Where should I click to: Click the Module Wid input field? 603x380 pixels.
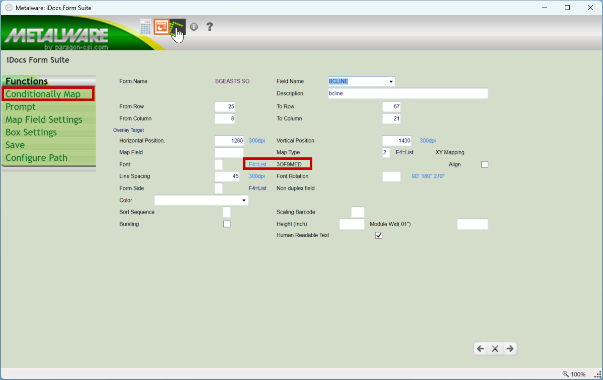tap(473, 224)
